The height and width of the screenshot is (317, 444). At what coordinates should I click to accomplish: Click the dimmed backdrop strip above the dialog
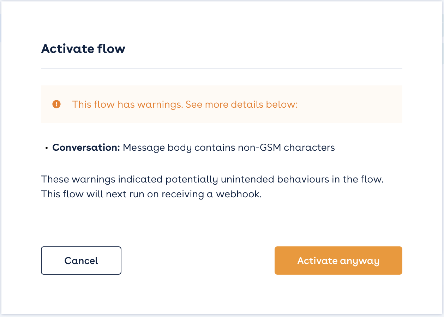[222, 1]
